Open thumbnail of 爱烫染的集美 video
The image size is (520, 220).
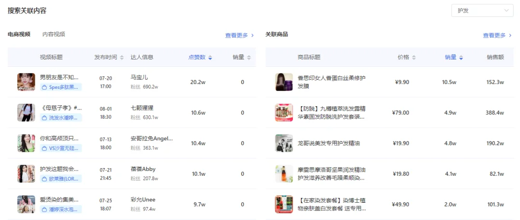26,204
